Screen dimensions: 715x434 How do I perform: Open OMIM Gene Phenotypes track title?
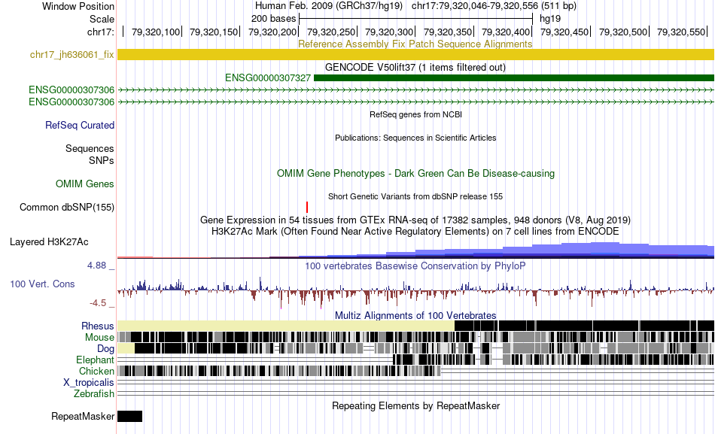(415, 173)
